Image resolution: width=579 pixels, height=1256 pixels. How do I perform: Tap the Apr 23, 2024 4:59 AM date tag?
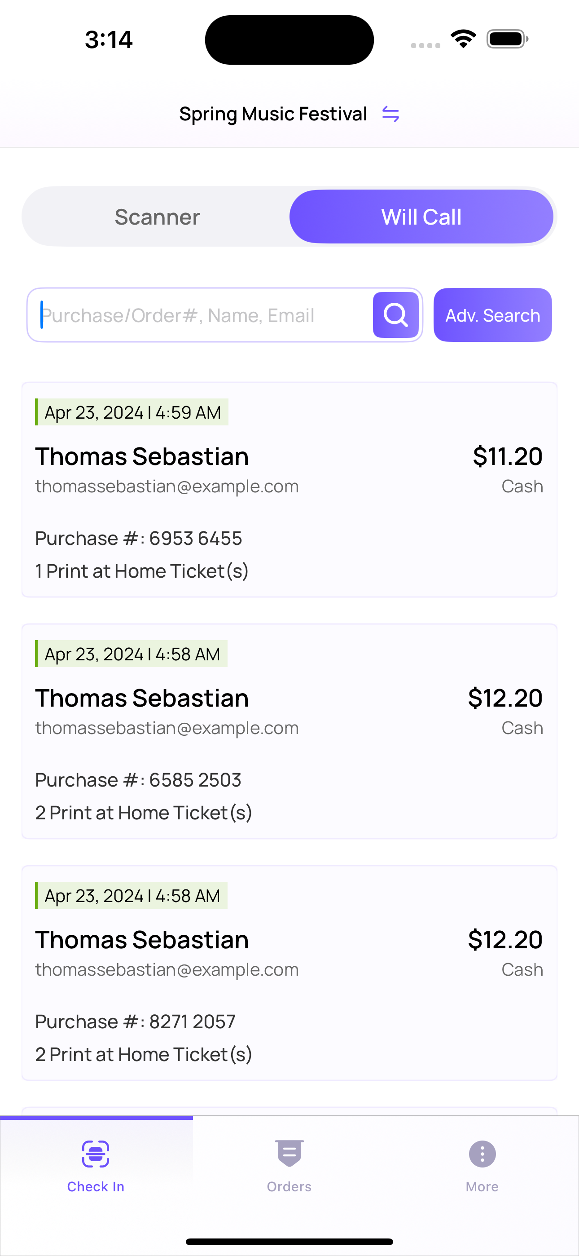[132, 412]
